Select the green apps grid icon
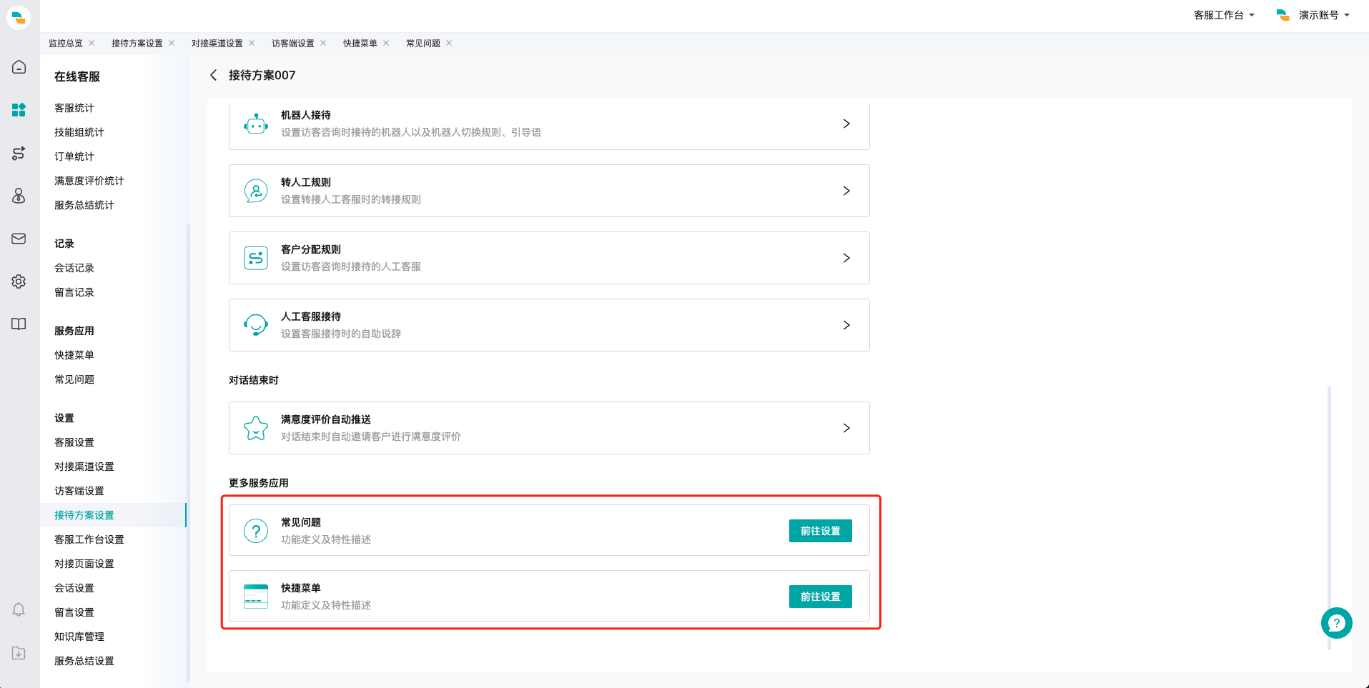This screenshot has width=1369, height=688. tap(19, 110)
